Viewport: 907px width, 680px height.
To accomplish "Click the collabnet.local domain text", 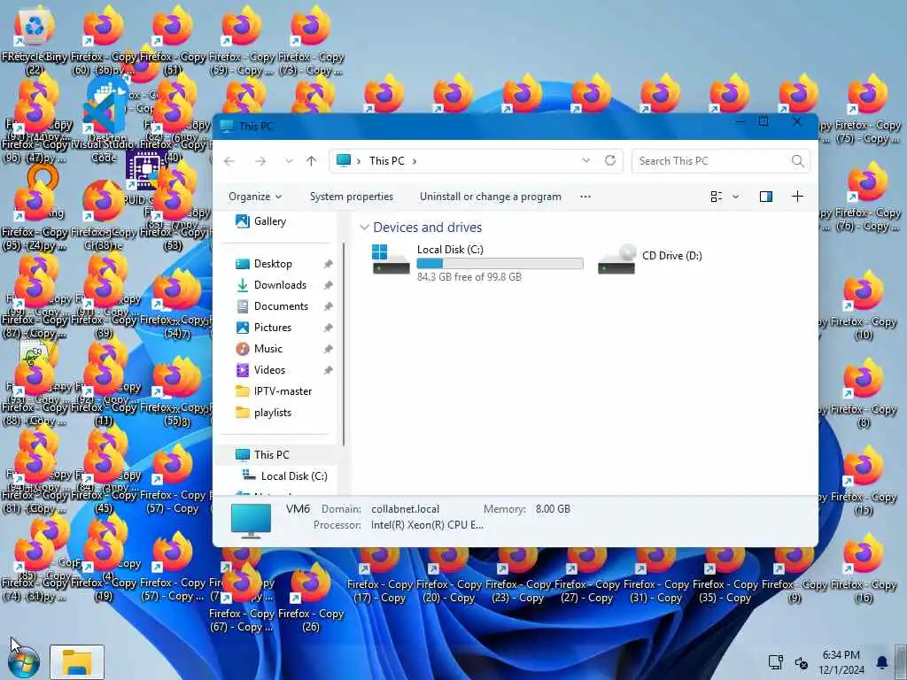I will coord(405,509).
